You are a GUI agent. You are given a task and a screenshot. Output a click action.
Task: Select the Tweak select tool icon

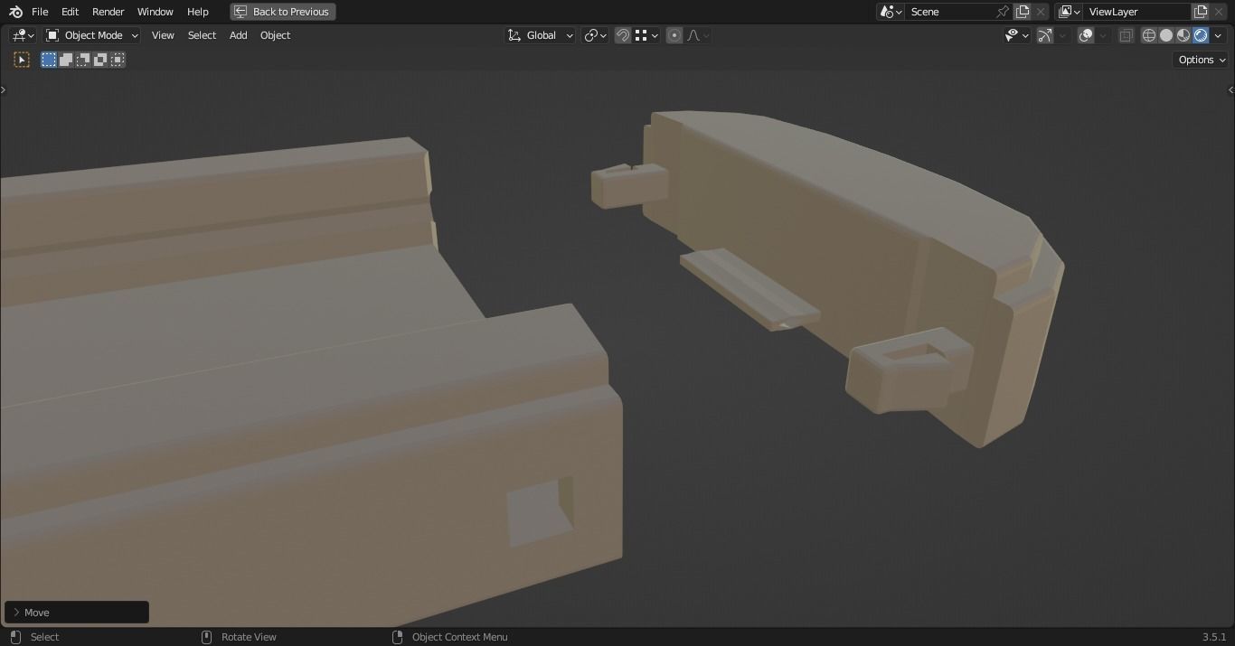pos(22,60)
